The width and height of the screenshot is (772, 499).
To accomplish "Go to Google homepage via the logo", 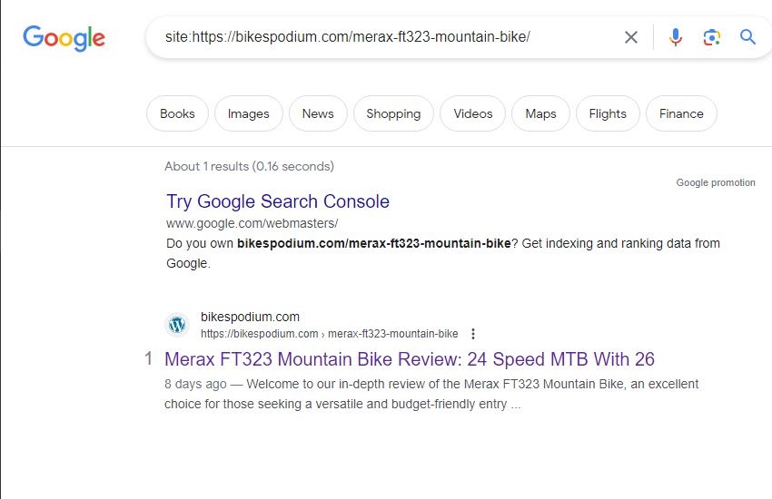I will pyautogui.click(x=64, y=38).
